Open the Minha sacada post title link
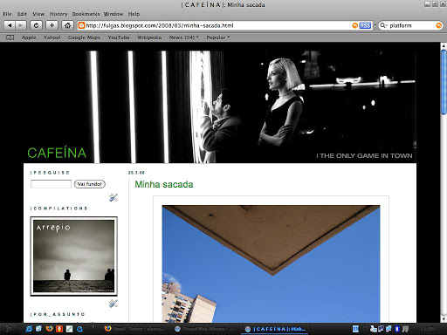Image resolution: width=447 pixels, height=335 pixels. point(164,184)
